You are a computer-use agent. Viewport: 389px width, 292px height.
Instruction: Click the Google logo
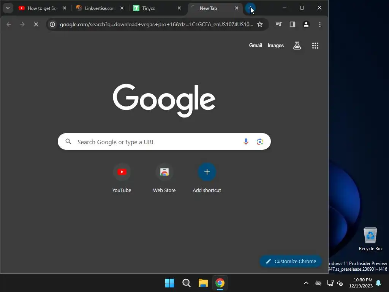[x=164, y=100]
